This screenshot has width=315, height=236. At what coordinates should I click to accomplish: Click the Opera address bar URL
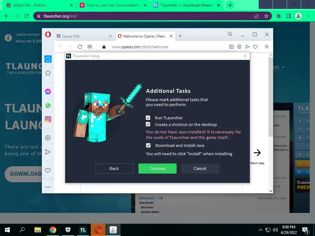(x=140, y=47)
